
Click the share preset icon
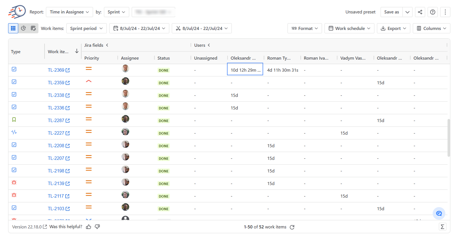coord(420,12)
